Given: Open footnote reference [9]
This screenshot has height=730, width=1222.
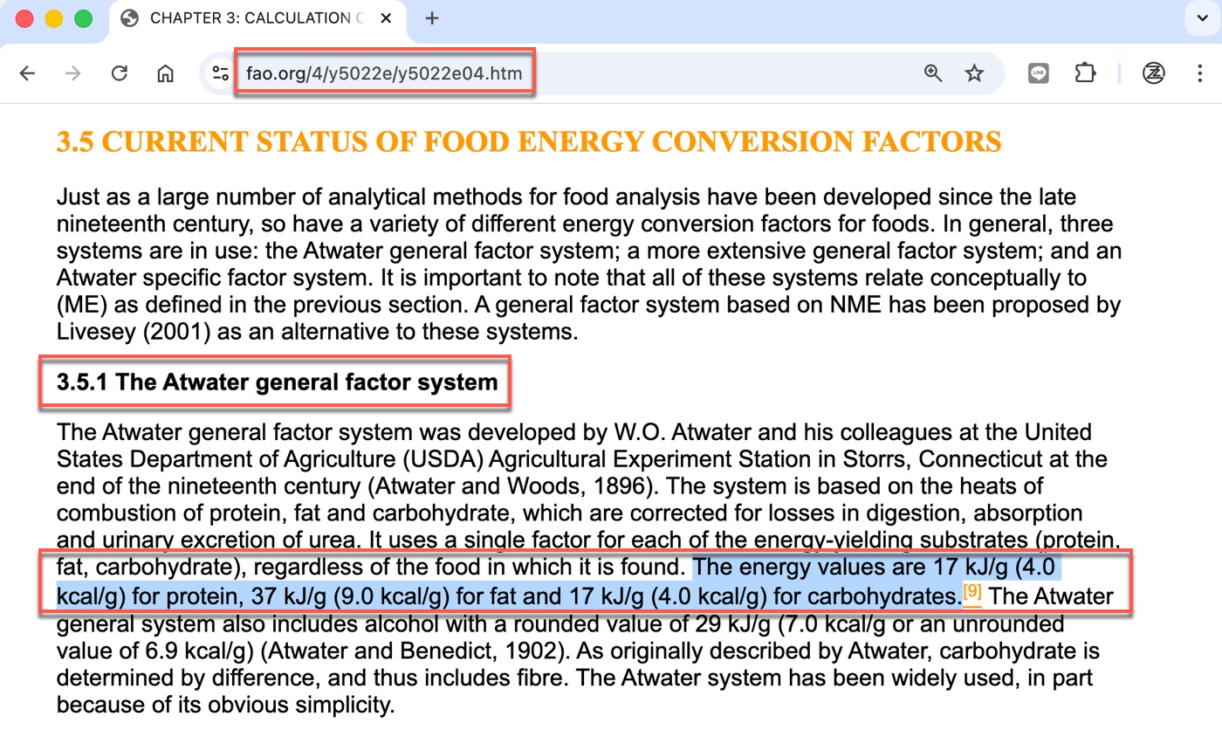Looking at the screenshot, I should (x=972, y=594).
